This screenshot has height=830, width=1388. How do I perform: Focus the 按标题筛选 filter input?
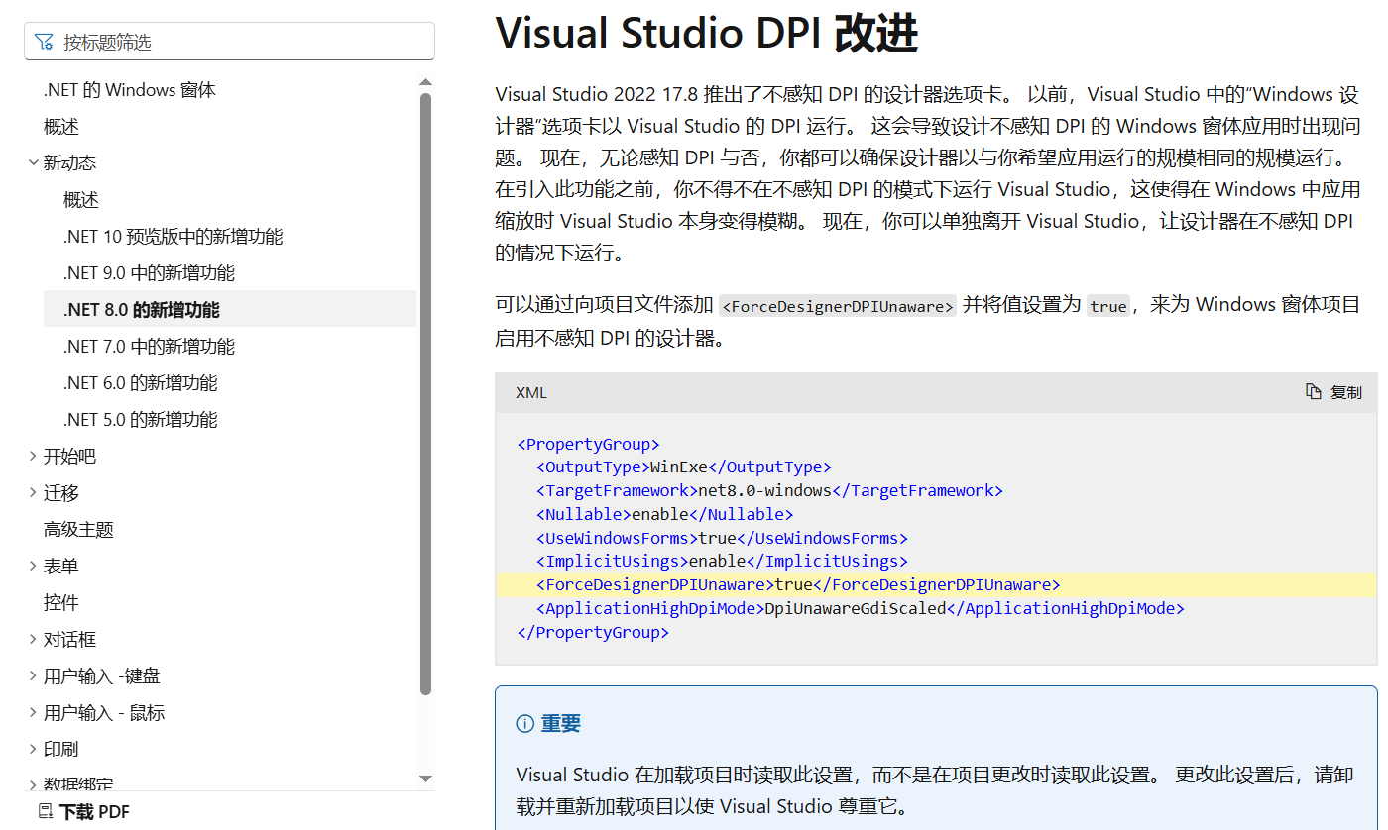[229, 42]
